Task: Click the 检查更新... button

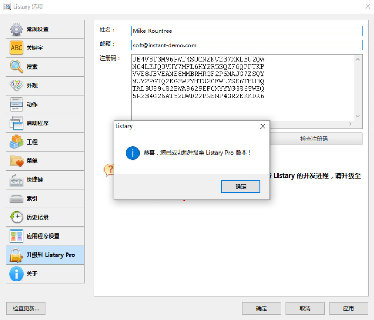Action: pos(26,308)
